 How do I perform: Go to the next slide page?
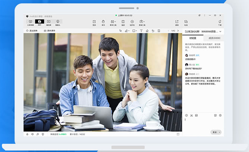[x=178, y=31]
